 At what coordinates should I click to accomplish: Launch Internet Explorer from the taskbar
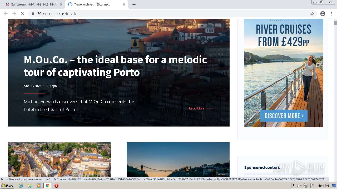tap(21, 186)
